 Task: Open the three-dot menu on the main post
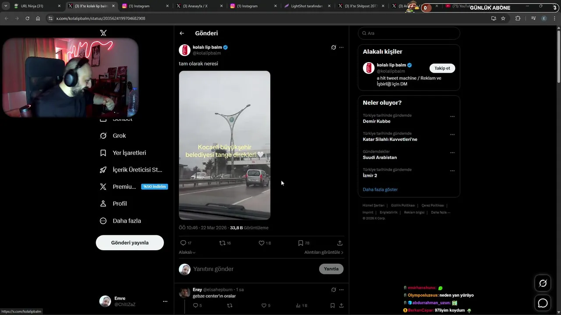341,47
